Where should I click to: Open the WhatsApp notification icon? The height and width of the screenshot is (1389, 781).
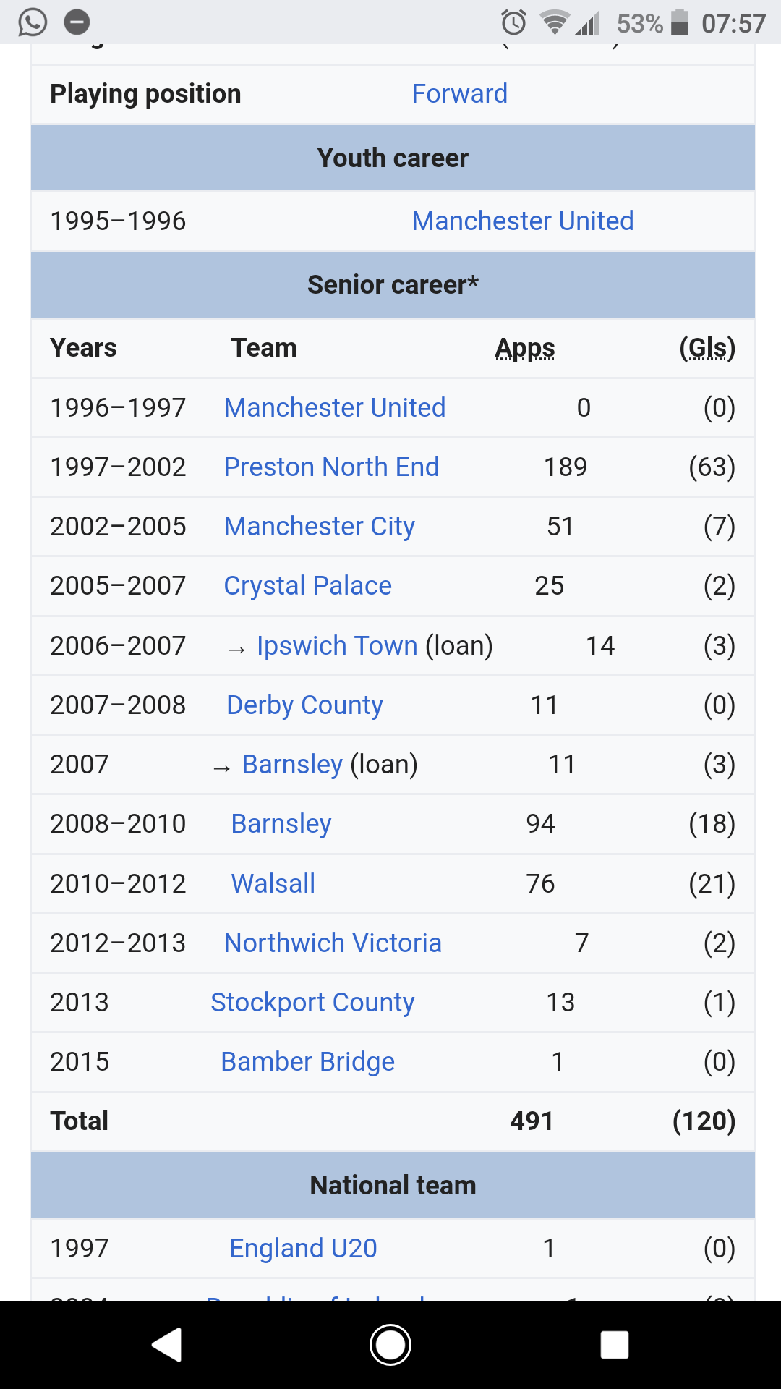coord(33,22)
